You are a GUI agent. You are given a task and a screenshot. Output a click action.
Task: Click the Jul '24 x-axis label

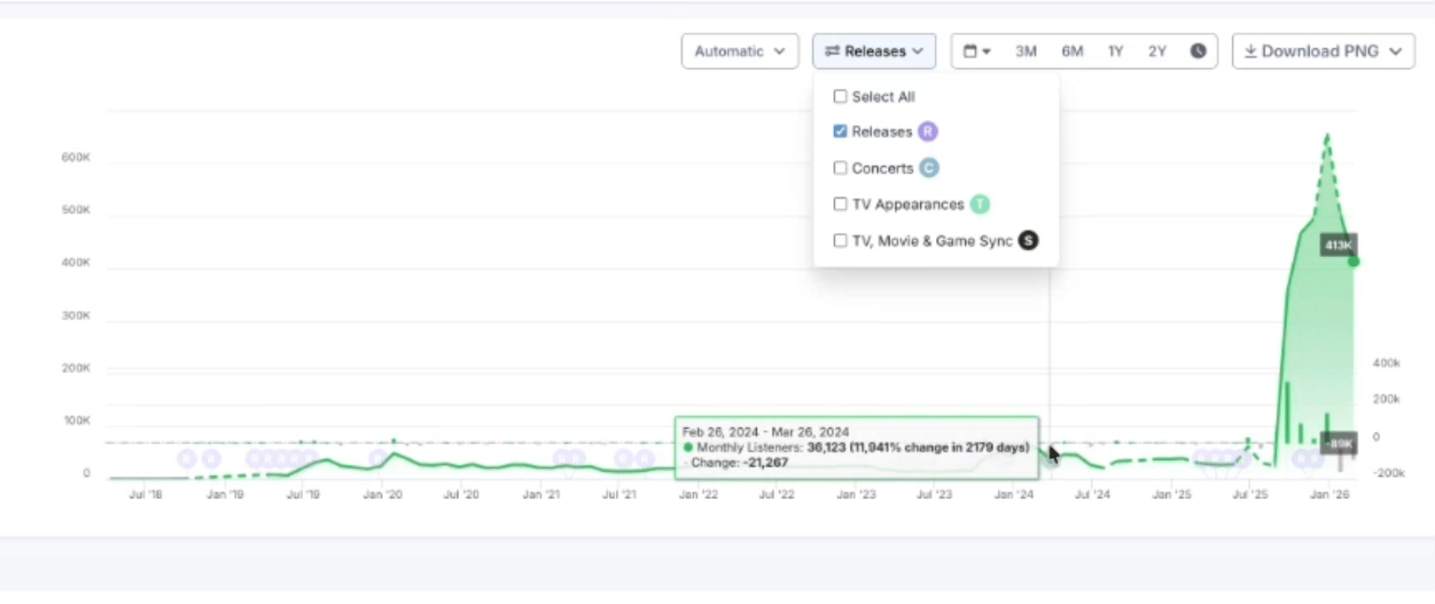pos(1093,495)
